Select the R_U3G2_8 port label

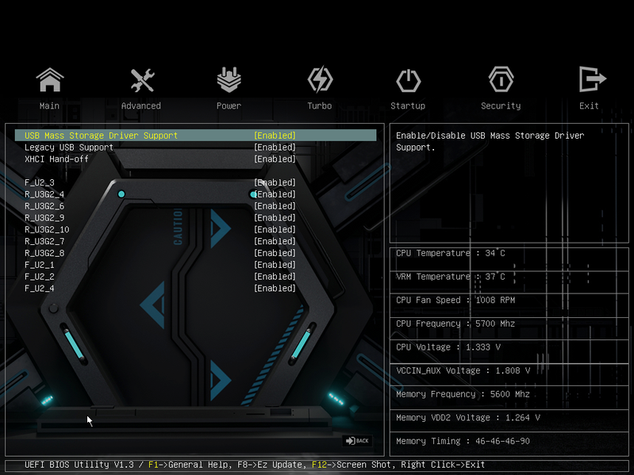(x=44, y=253)
